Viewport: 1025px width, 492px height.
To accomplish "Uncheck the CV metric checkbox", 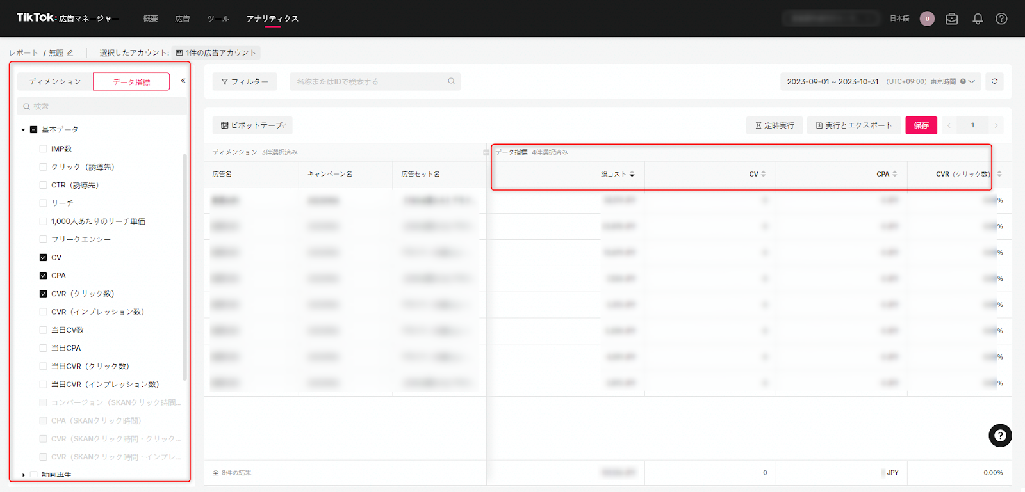I will point(43,258).
